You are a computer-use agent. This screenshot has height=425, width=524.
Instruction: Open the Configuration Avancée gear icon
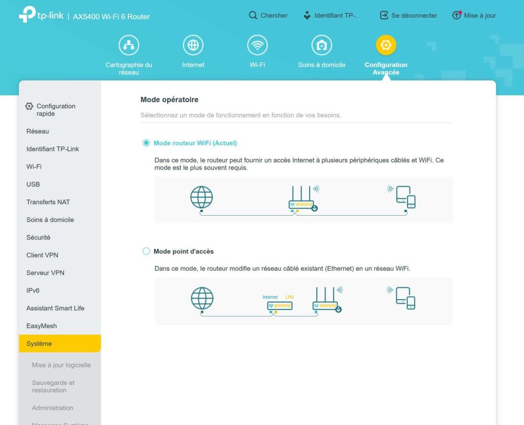[x=386, y=45]
